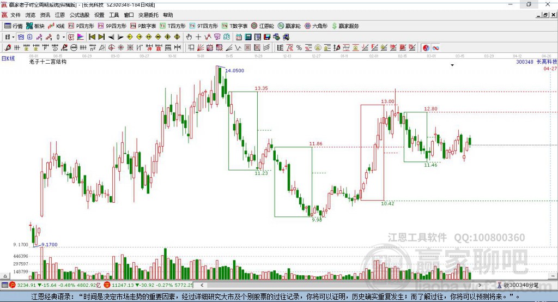
Task: Select the crosshair cursor tool
Action: click(x=198, y=37)
